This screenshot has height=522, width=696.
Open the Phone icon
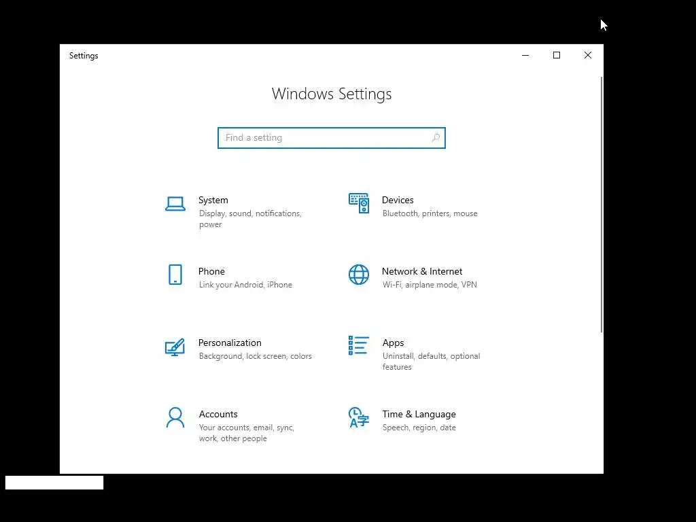175,275
